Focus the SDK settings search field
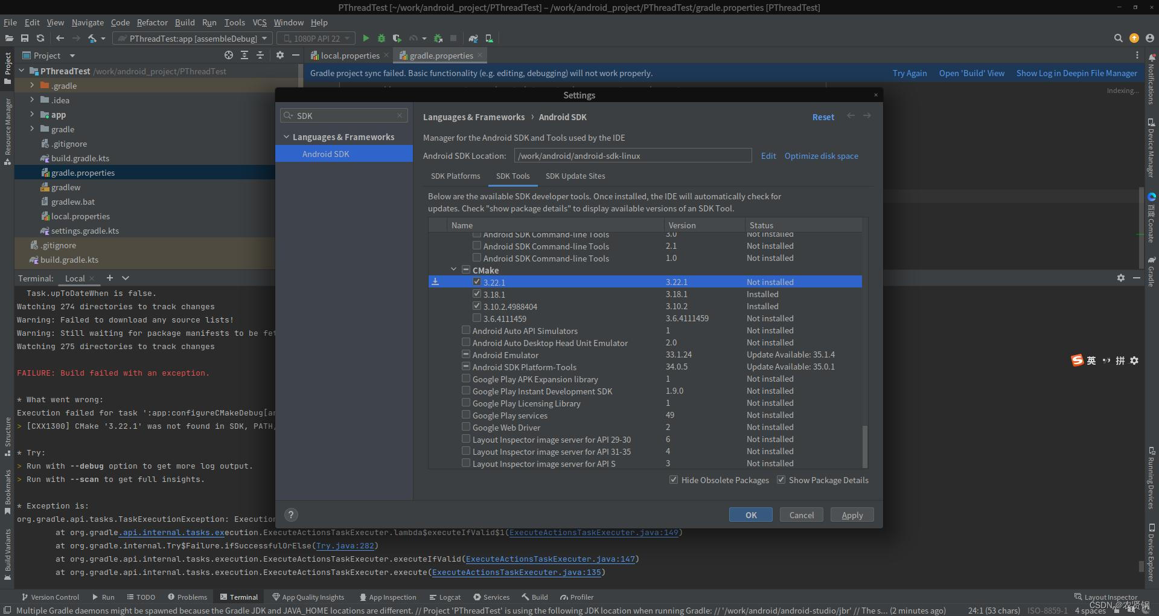Image resolution: width=1159 pixels, height=616 pixels. [x=344, y=115]
